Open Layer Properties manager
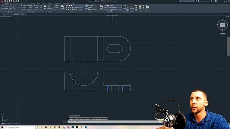The height and width of the screenshot is (129, 230). (63, 7)
